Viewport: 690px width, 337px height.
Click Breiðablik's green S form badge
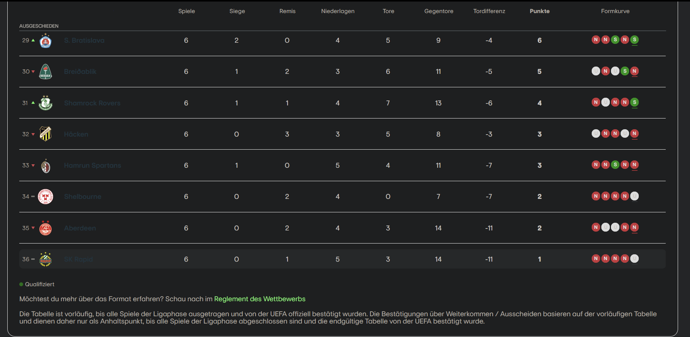[x=625, y=71]
